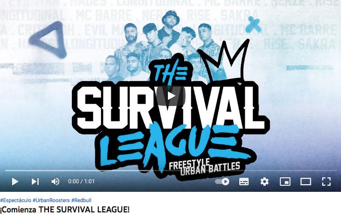Click the large center play button overlay
This screenshot has height=215, width=341.
click(171, 96)
